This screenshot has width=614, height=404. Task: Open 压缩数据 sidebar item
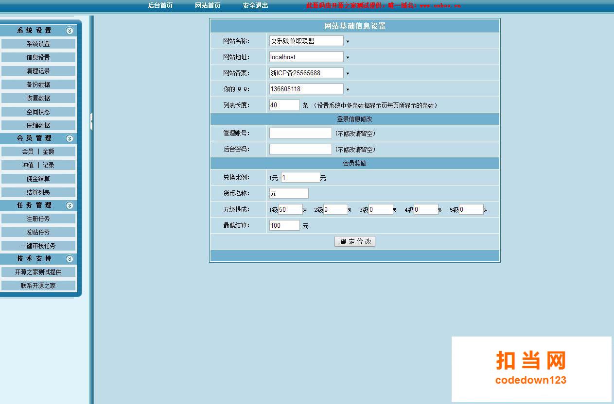click(x=38, y=125)
